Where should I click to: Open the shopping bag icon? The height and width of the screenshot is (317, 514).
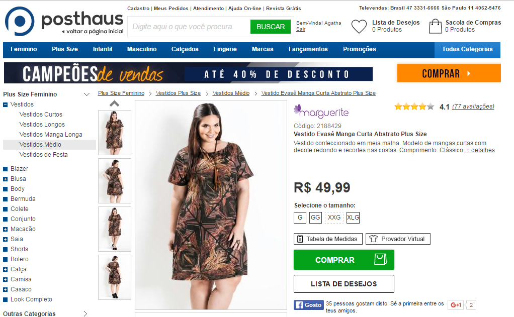click(436, 26)
